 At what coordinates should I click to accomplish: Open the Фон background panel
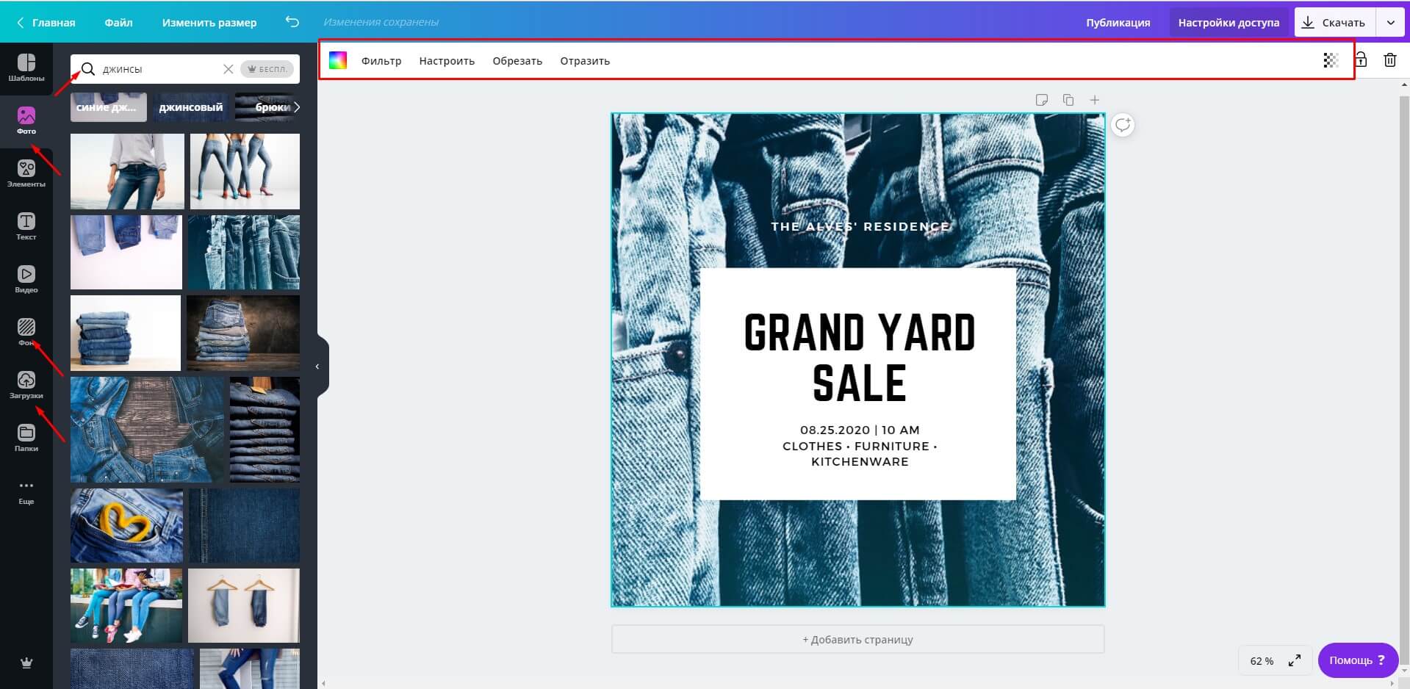coord(26,332)
